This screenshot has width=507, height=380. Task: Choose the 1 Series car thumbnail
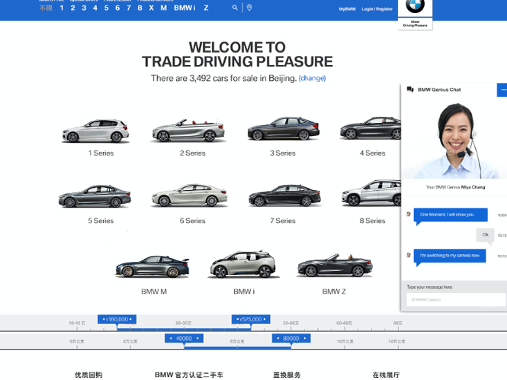pyautogui.click(x=95, y=131)
